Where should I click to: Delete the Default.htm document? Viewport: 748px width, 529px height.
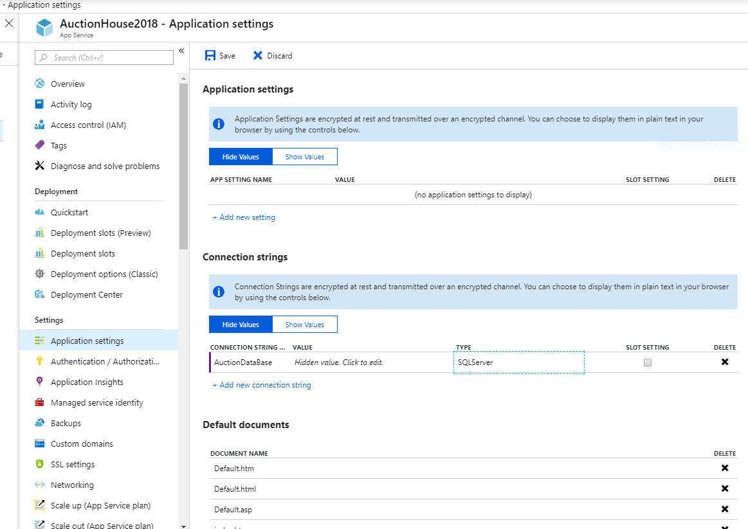725,468
